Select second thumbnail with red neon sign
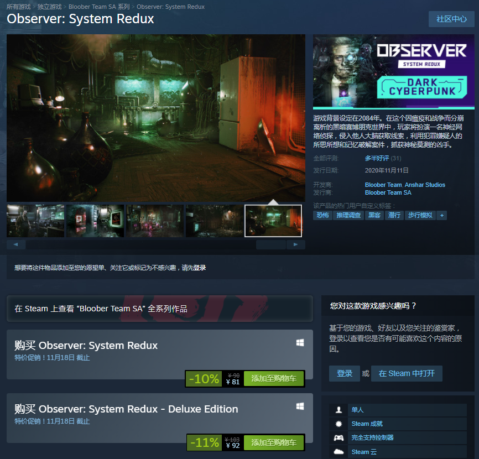The image size is (479, 459). [x=95, y=221]
